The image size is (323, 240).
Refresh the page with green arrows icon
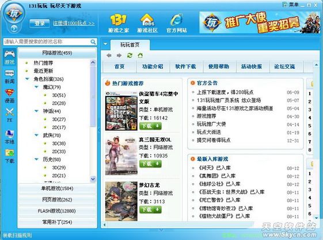(x=130, y=55)
